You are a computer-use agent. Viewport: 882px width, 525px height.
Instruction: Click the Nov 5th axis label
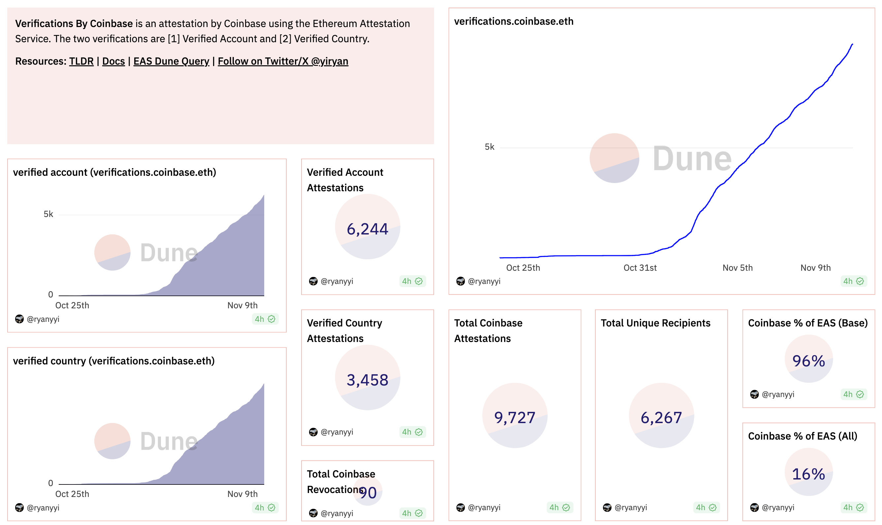(x=737, y=268)
